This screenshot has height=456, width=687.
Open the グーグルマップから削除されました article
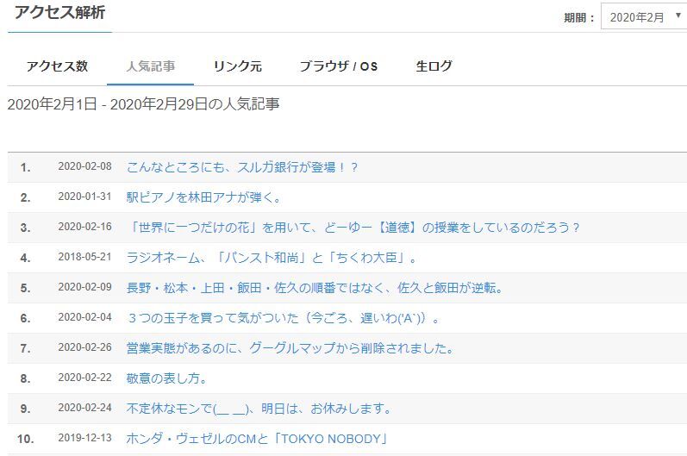pos(290,347)
